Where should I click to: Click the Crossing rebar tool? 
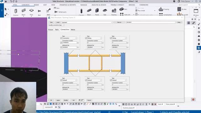click(x=164, y=9)
